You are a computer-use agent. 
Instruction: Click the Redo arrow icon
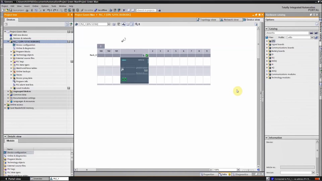click(x=55, y=10)
